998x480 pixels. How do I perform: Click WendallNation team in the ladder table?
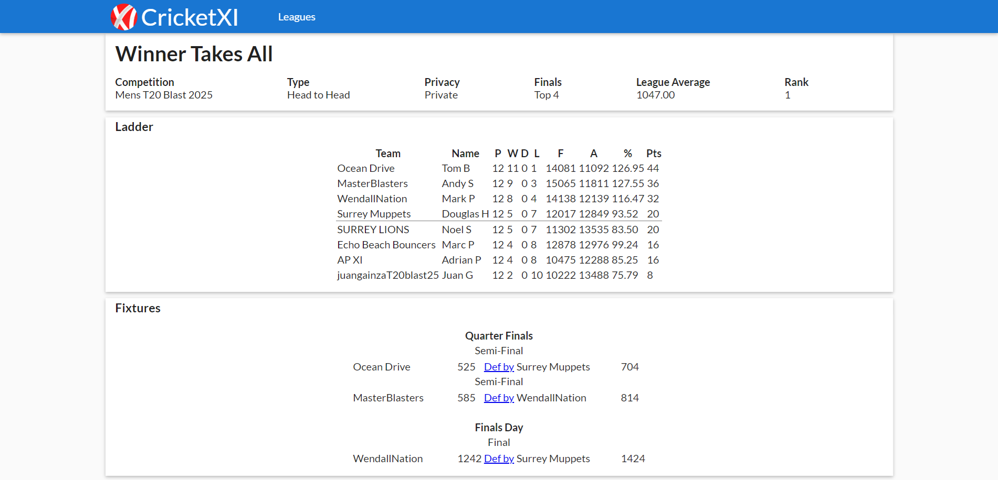tap(372, 199)
